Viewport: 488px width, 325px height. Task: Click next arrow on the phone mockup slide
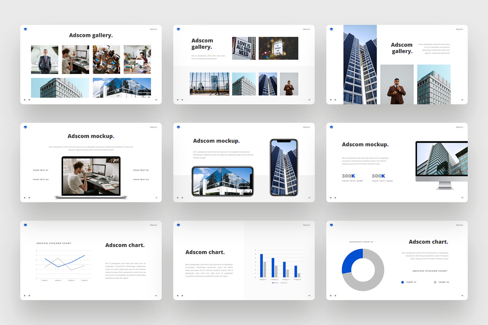182,197
